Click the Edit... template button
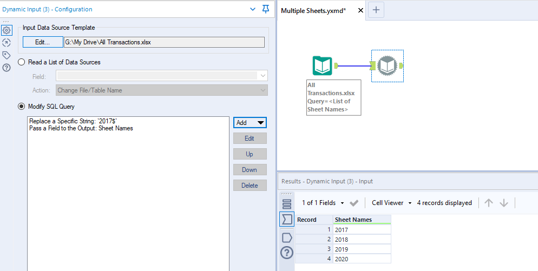Screen dimensions: 538x271 [x=43, y=42]
